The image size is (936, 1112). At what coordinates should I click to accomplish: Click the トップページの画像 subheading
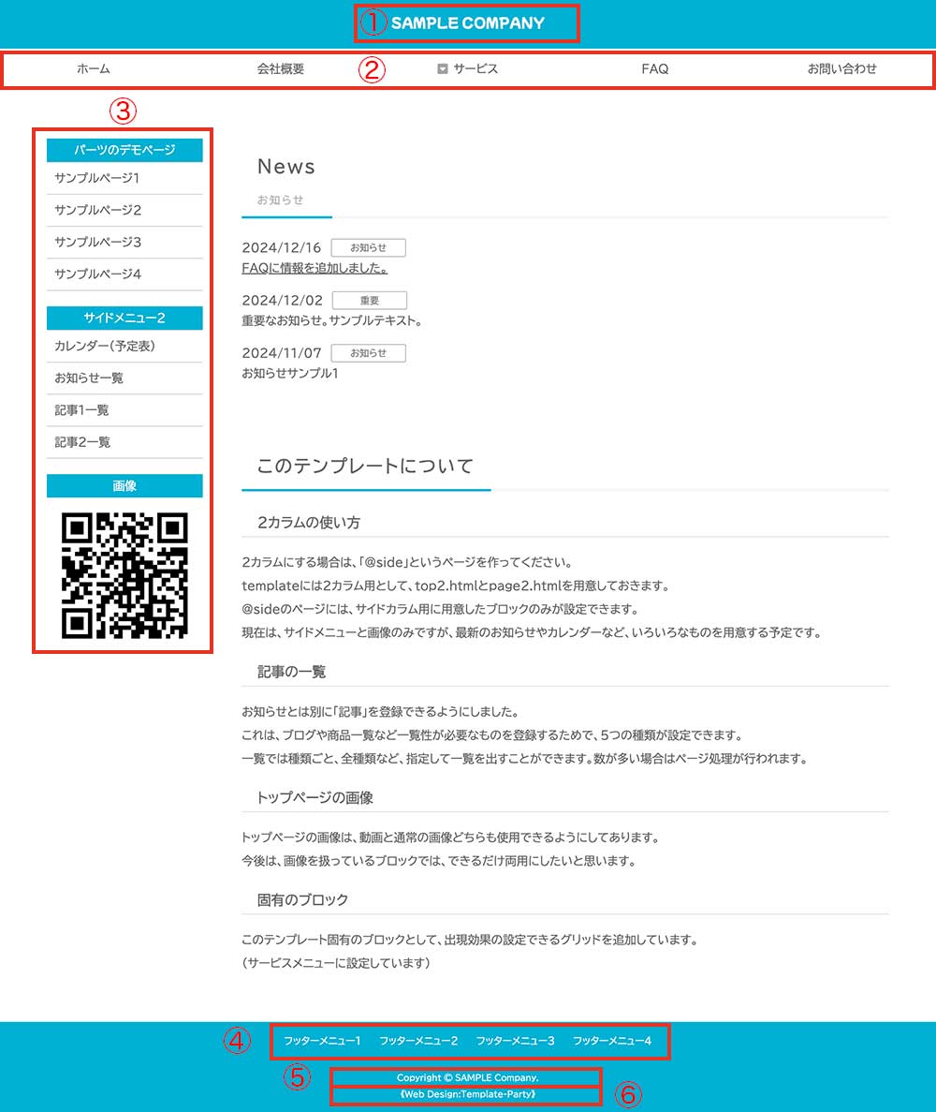(x=314, y=797)
